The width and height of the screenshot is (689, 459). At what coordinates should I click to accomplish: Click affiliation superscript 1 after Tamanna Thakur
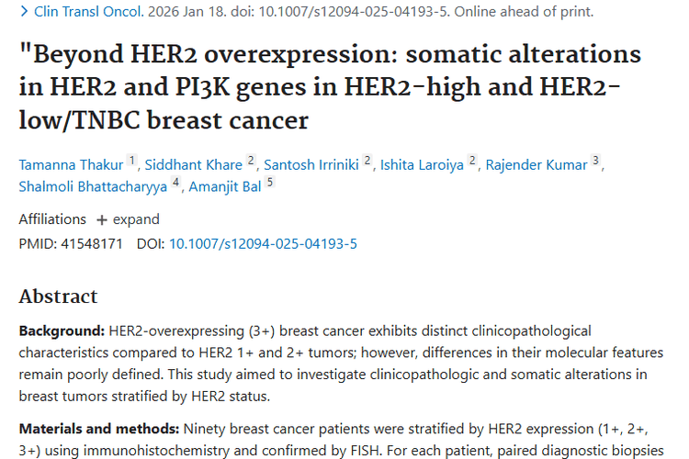[132, 161]
